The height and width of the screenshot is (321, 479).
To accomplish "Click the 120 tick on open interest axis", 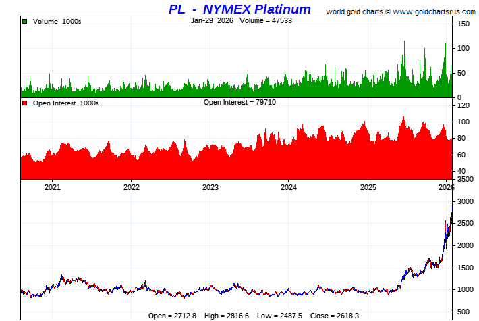I will (x=463, y=106).
